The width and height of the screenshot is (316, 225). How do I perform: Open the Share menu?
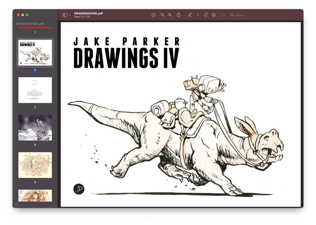coord(179,15)
